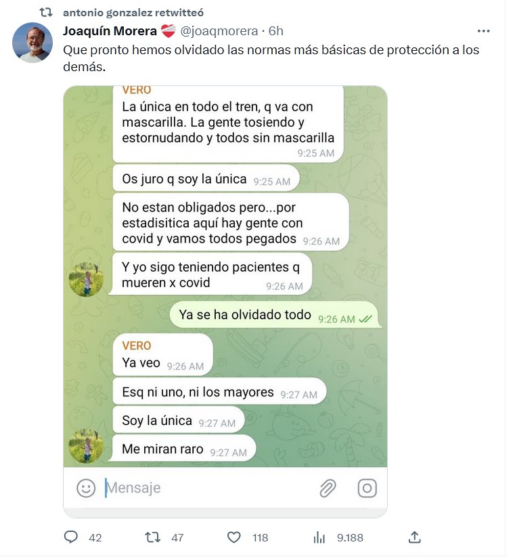Image resolution: width=513 pixels, height=557 pixels.
Task: Like the tweet with the heart icon
Action: 233,537
